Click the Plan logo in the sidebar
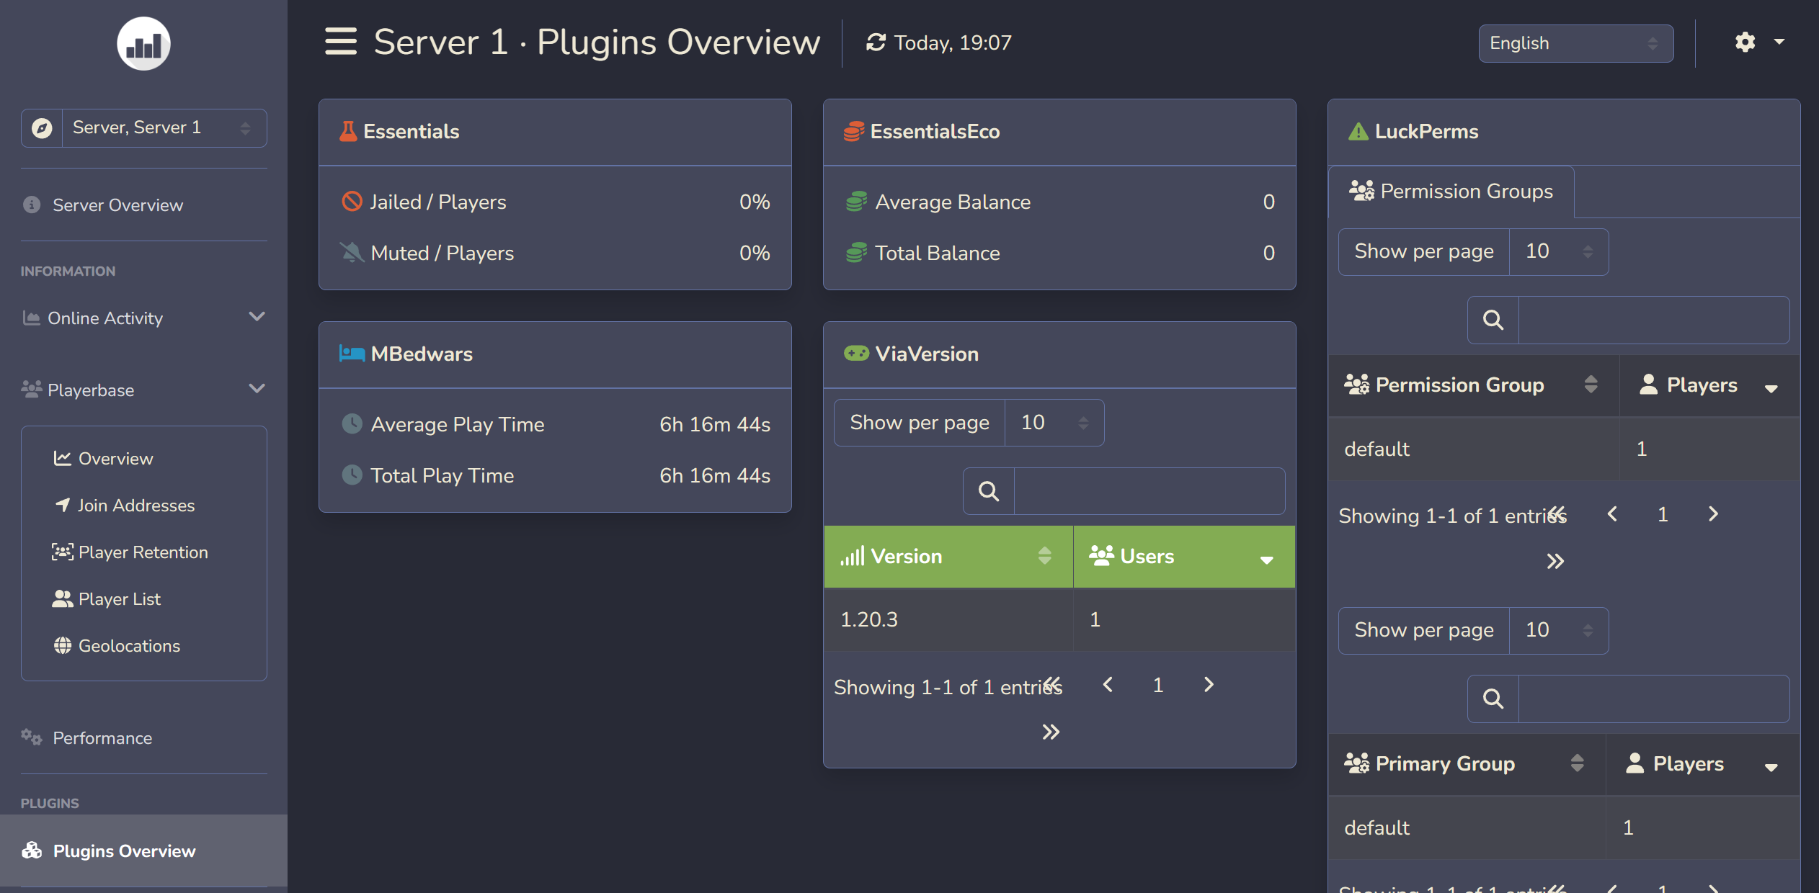1819x893 pixels. [x=143, y=44]
